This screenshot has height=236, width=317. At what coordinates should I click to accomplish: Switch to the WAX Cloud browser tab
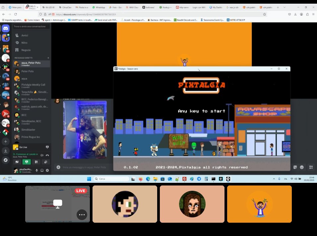pos(132,7)
